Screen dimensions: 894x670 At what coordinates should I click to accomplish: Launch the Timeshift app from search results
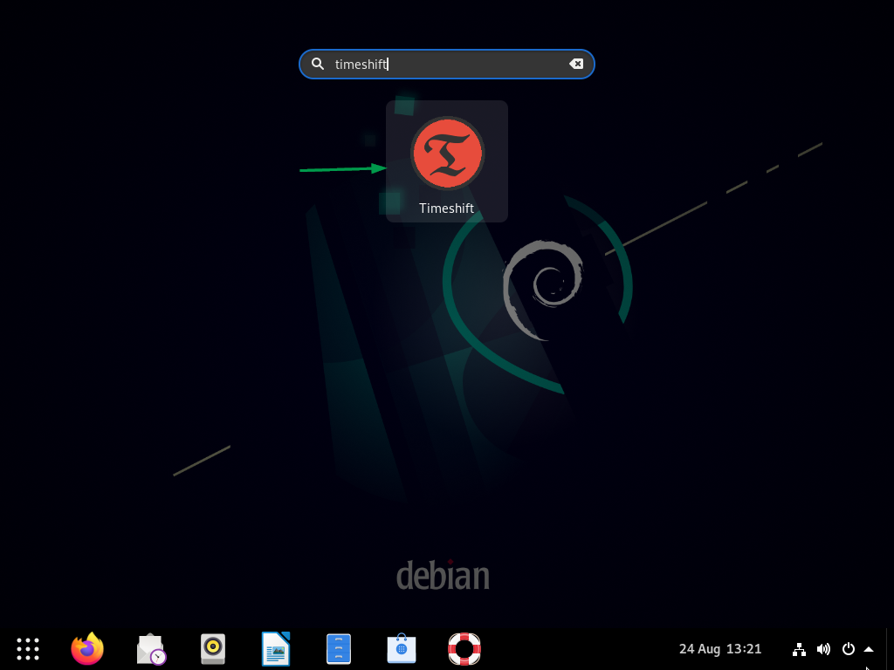[447, 161]
